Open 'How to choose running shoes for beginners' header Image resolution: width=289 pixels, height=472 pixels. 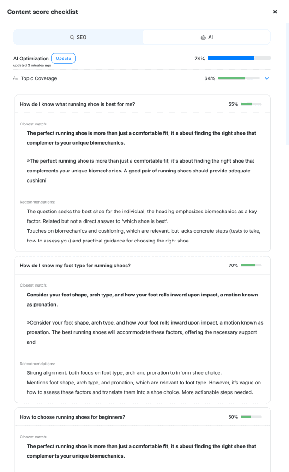tap(72, 417)
